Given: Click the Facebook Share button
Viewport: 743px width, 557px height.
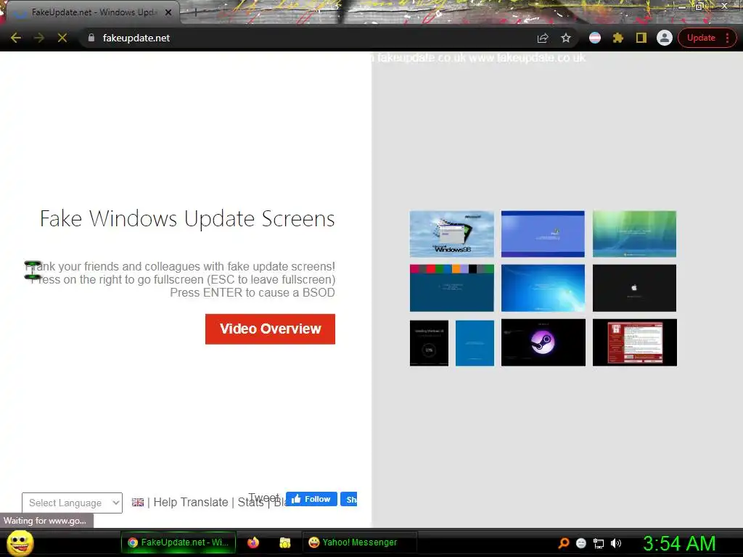Looking at the screenshot, I should 349,499.
